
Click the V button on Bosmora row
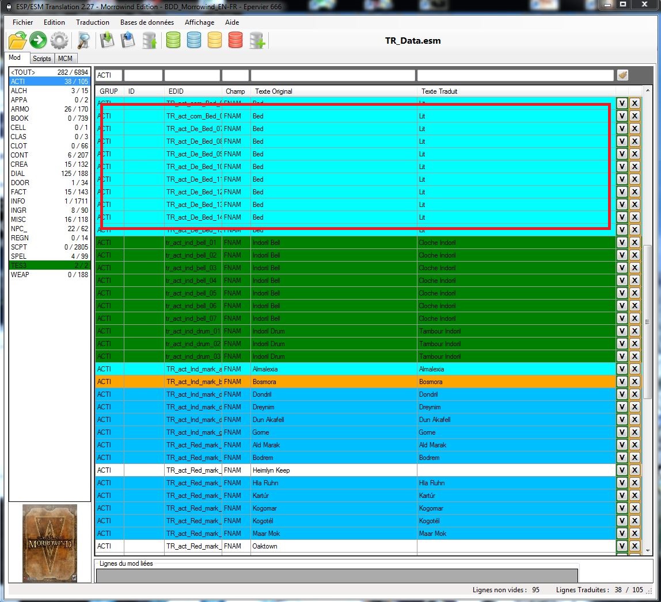[622, 382]
